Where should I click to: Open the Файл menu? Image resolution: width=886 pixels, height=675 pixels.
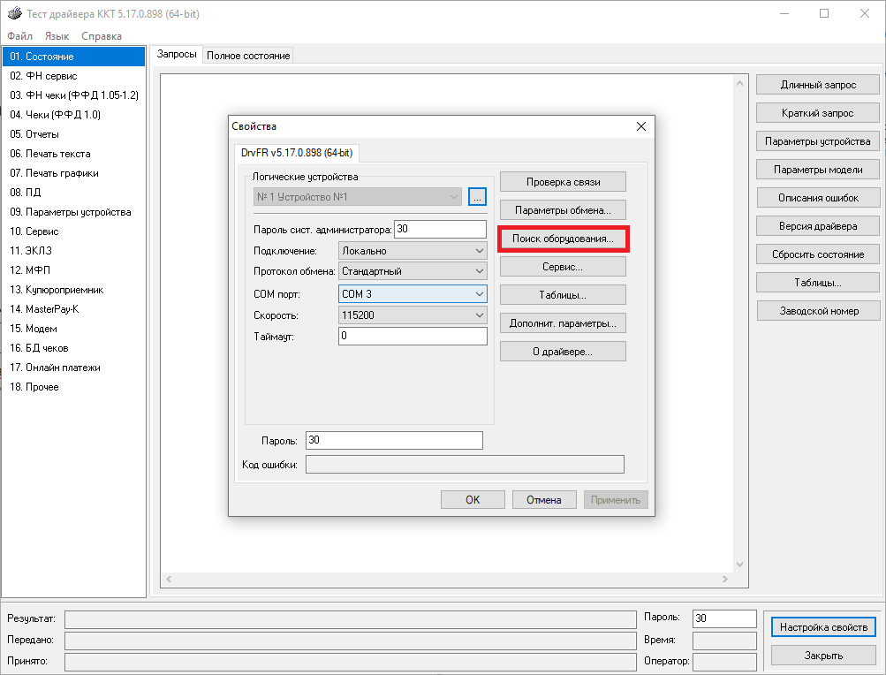[x=19, y=36]
